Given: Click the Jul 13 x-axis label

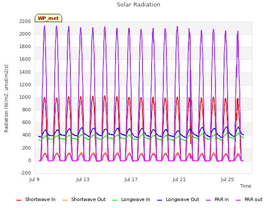Looking at the screenshot, I should [x=83, y=179].
